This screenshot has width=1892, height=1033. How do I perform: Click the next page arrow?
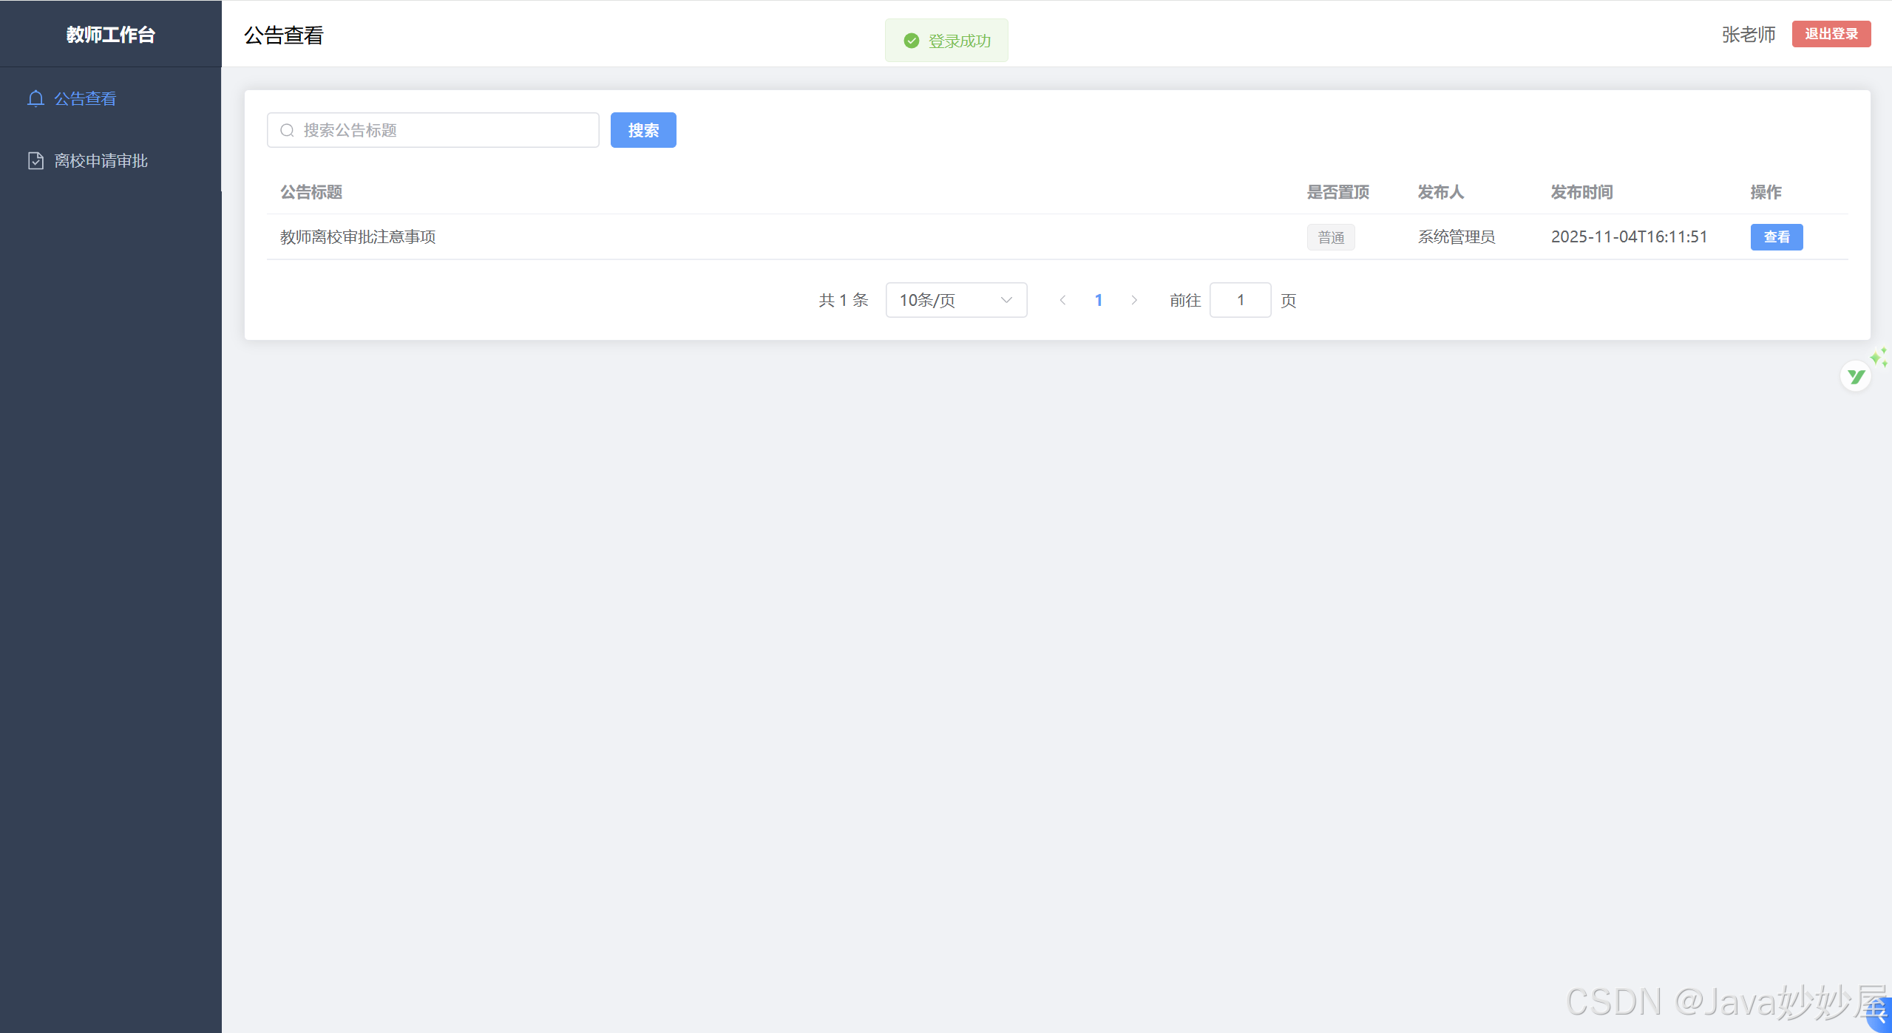(x=1134, y=300)
